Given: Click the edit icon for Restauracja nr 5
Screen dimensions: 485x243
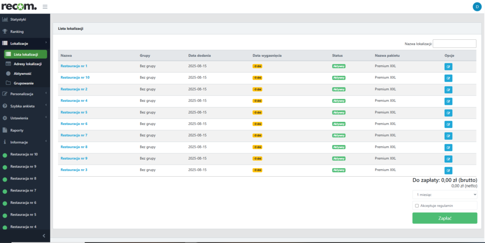Looking at the screenshot, I should point(448,113).
